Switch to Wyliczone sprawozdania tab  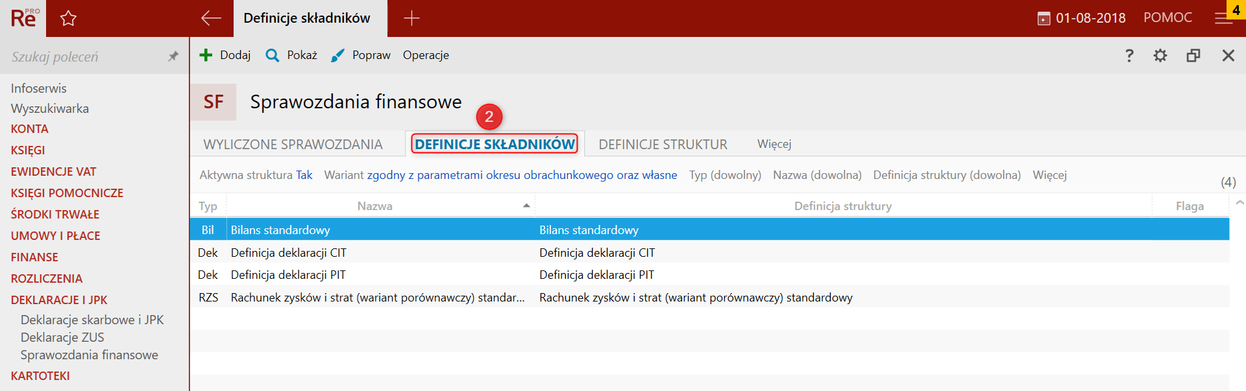(293, 144)
